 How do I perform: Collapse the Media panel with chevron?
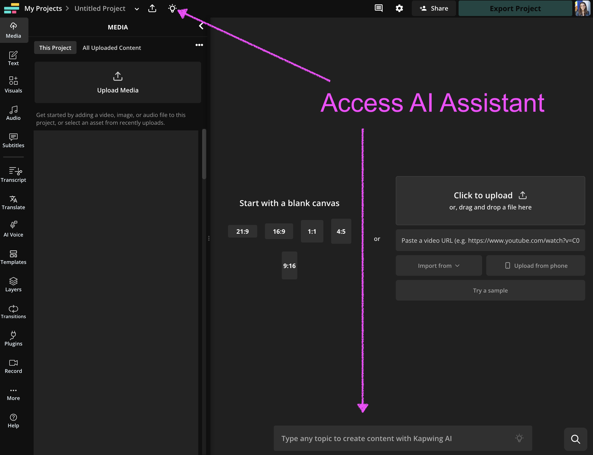pos(201,26)
